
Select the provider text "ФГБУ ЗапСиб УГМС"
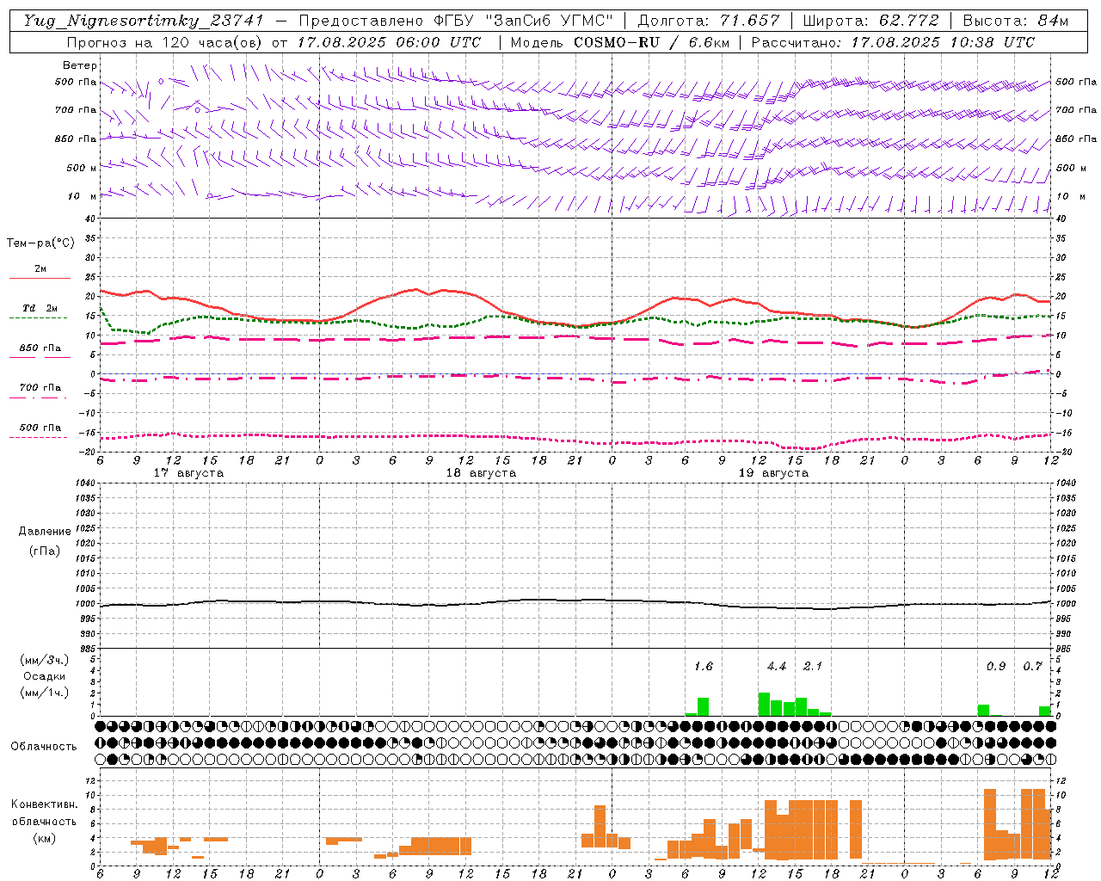tap(526, 21)
